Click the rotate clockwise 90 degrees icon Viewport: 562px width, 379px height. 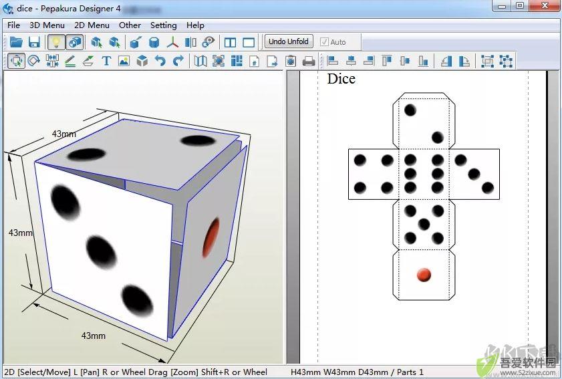click(464, 61)
